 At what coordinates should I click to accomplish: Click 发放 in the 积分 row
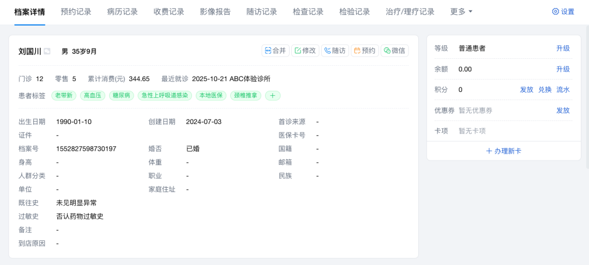pyautogui.click(x=527, y=90)
